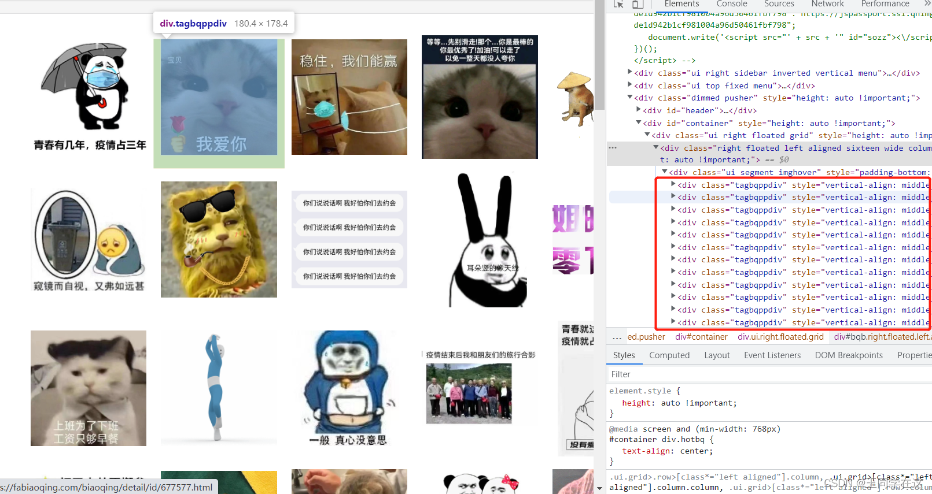Toggle device toolbar icon in DevTools

[638, 4]
